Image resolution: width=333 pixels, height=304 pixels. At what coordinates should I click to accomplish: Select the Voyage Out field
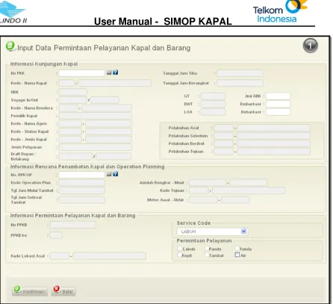[105, 100]
